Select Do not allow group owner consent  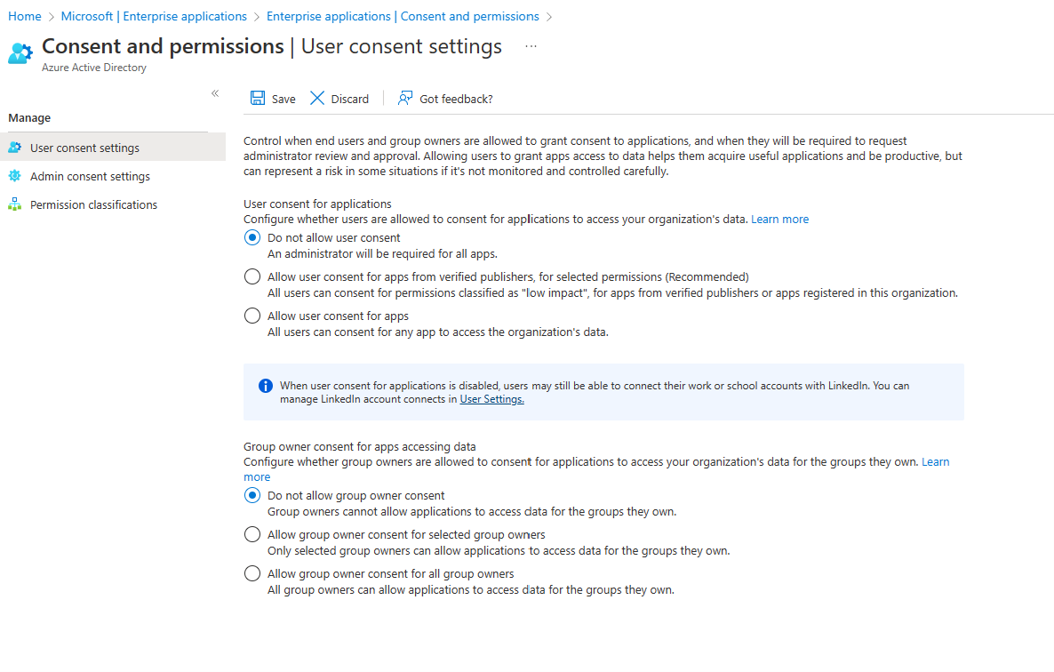252,495
